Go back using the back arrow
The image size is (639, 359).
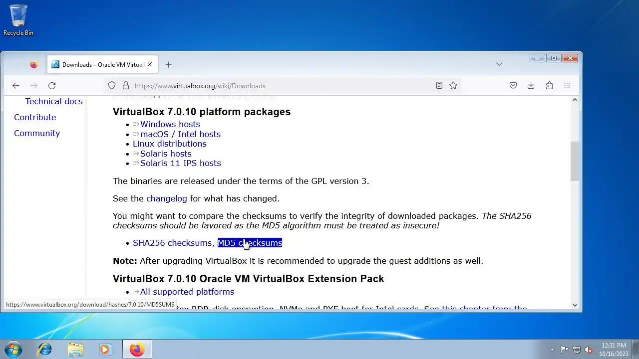16,85
